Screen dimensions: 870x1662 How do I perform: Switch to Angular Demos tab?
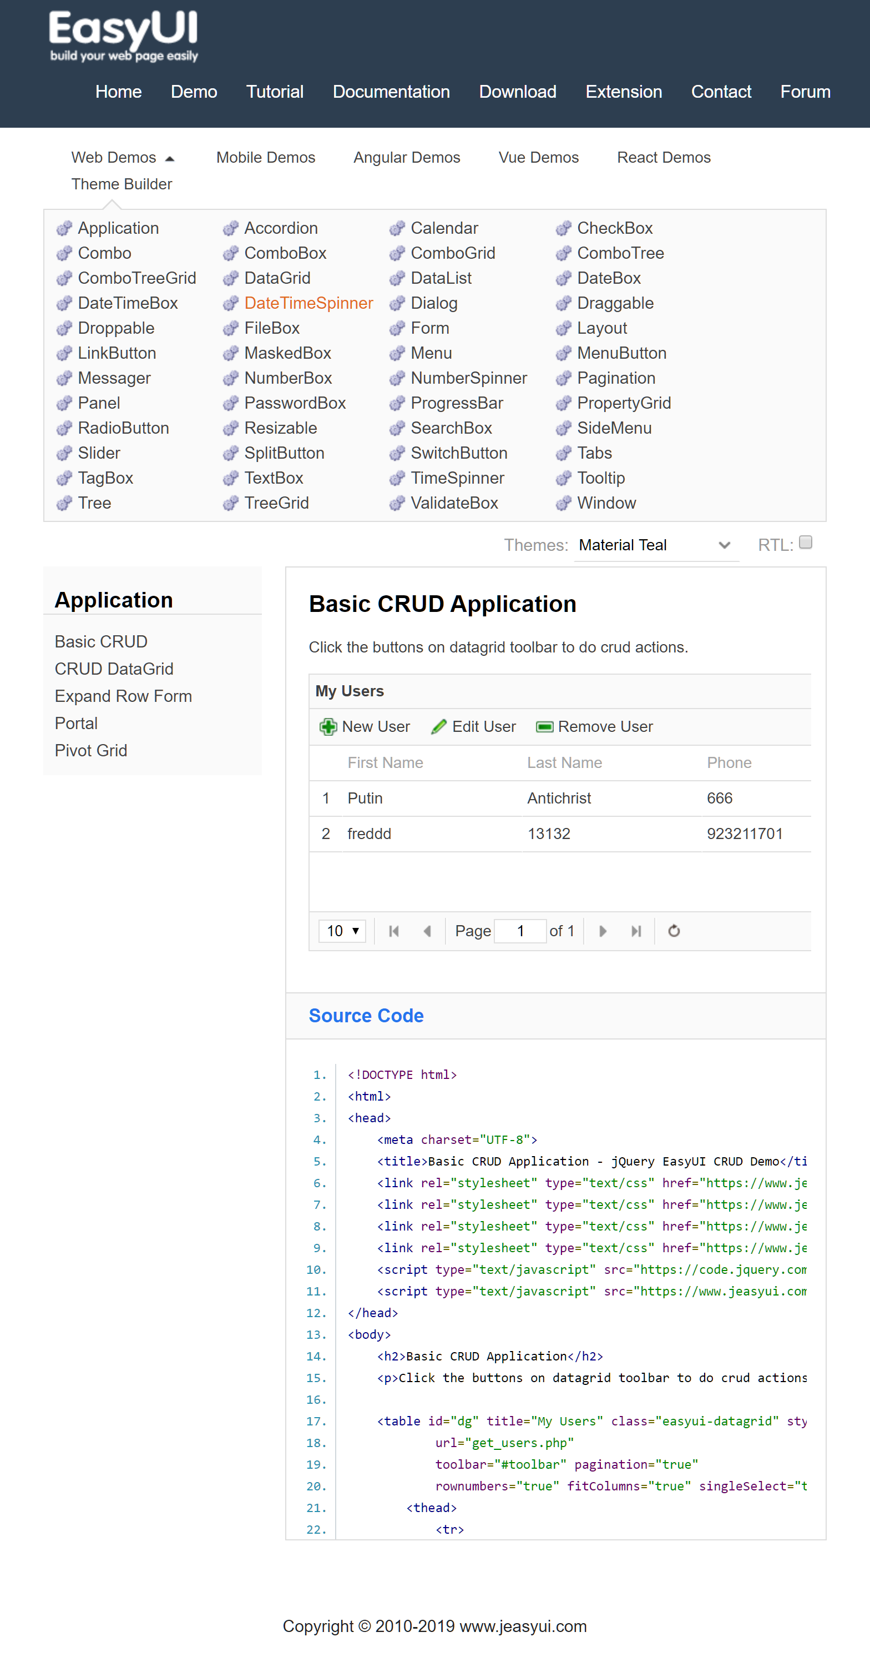point(407,157)
